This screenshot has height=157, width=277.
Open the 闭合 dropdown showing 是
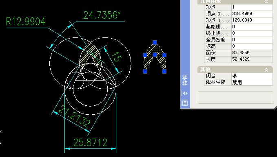click(x=252, y=76)
